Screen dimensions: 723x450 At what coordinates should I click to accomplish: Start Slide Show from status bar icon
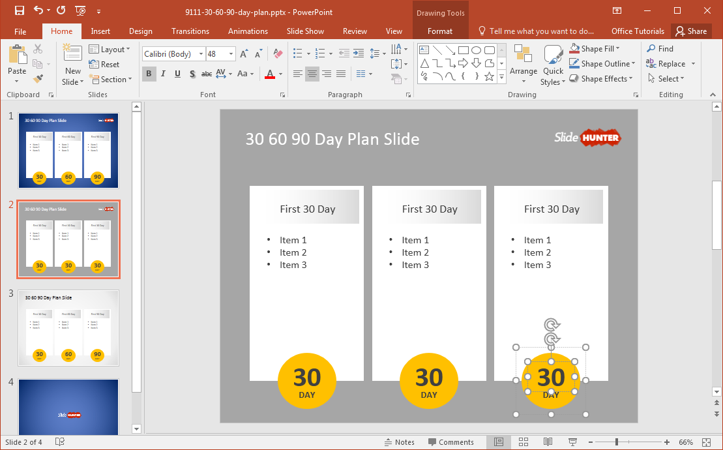(573, 442)
